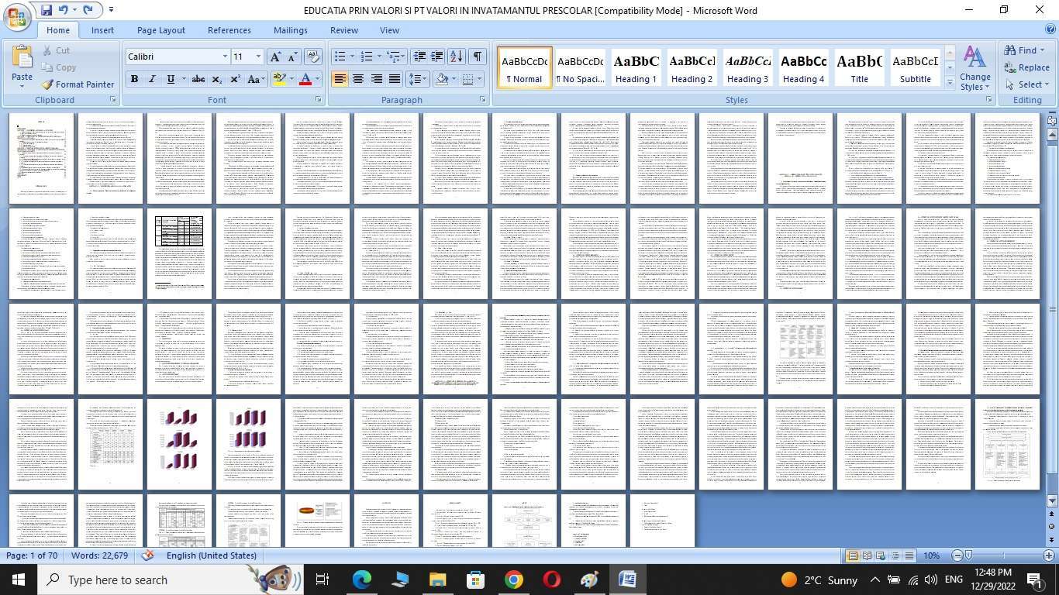The image size is (1059, 595).
Task: Open the font name dropdown
Action: pos(225,57)
